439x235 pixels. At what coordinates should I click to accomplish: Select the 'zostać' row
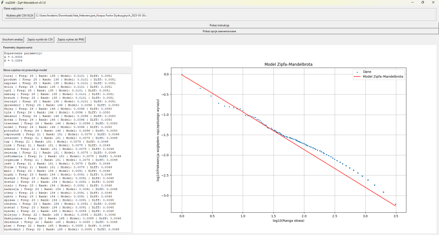coord(59,207)
